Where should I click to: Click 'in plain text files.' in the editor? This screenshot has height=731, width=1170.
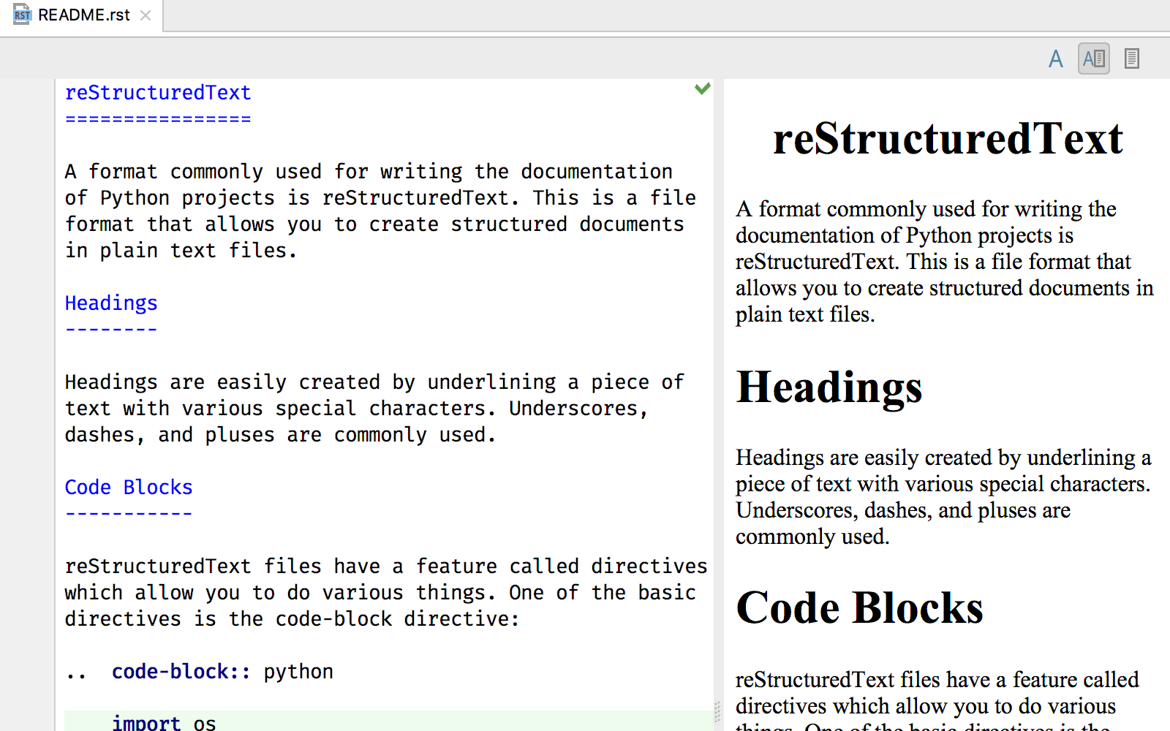point(181,251)
